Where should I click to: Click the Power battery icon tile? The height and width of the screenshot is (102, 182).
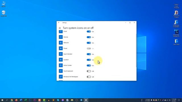(x=61, y=48)
